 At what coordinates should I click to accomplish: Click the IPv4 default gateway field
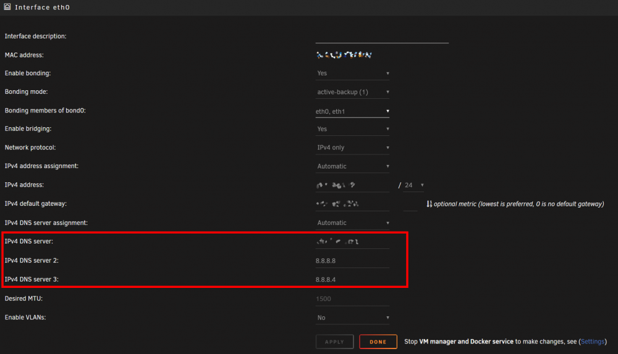tap(352, 204)
